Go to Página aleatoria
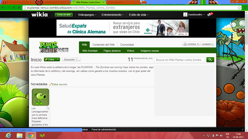The width and height of the screenshot is (248, 139). point(112,51)
